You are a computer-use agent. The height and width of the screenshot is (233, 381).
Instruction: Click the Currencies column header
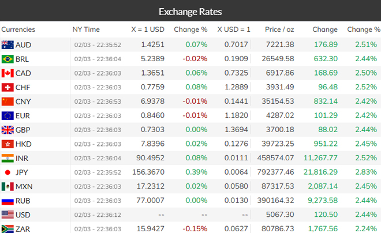click(x=18, y=29)
